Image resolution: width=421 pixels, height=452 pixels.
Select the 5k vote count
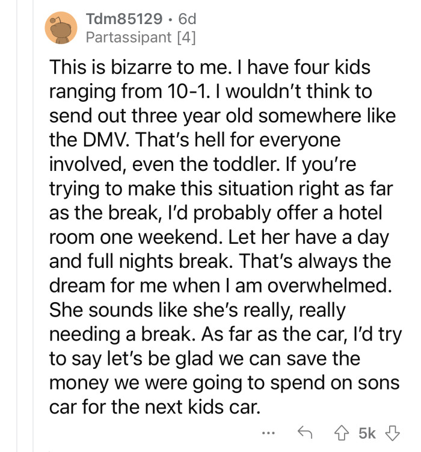pyautogui.click(x=367, y=433)
